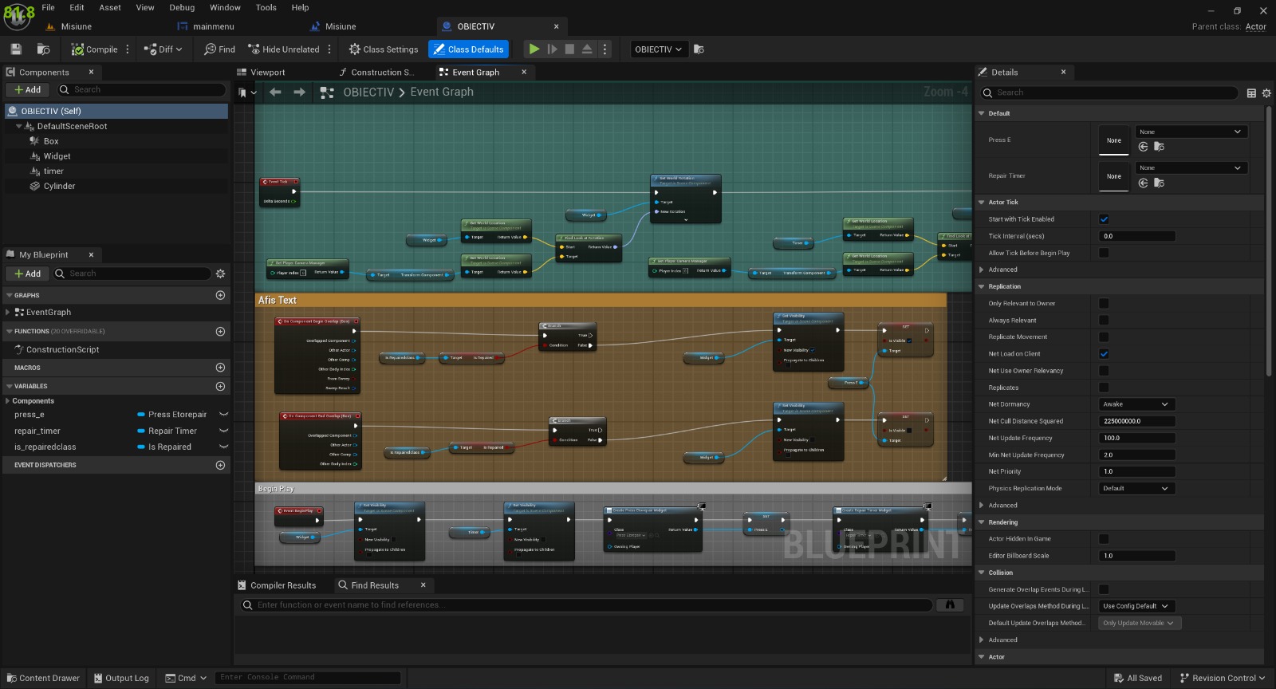Open the Debug menu
1276x689 pixels.
(182, 7)
